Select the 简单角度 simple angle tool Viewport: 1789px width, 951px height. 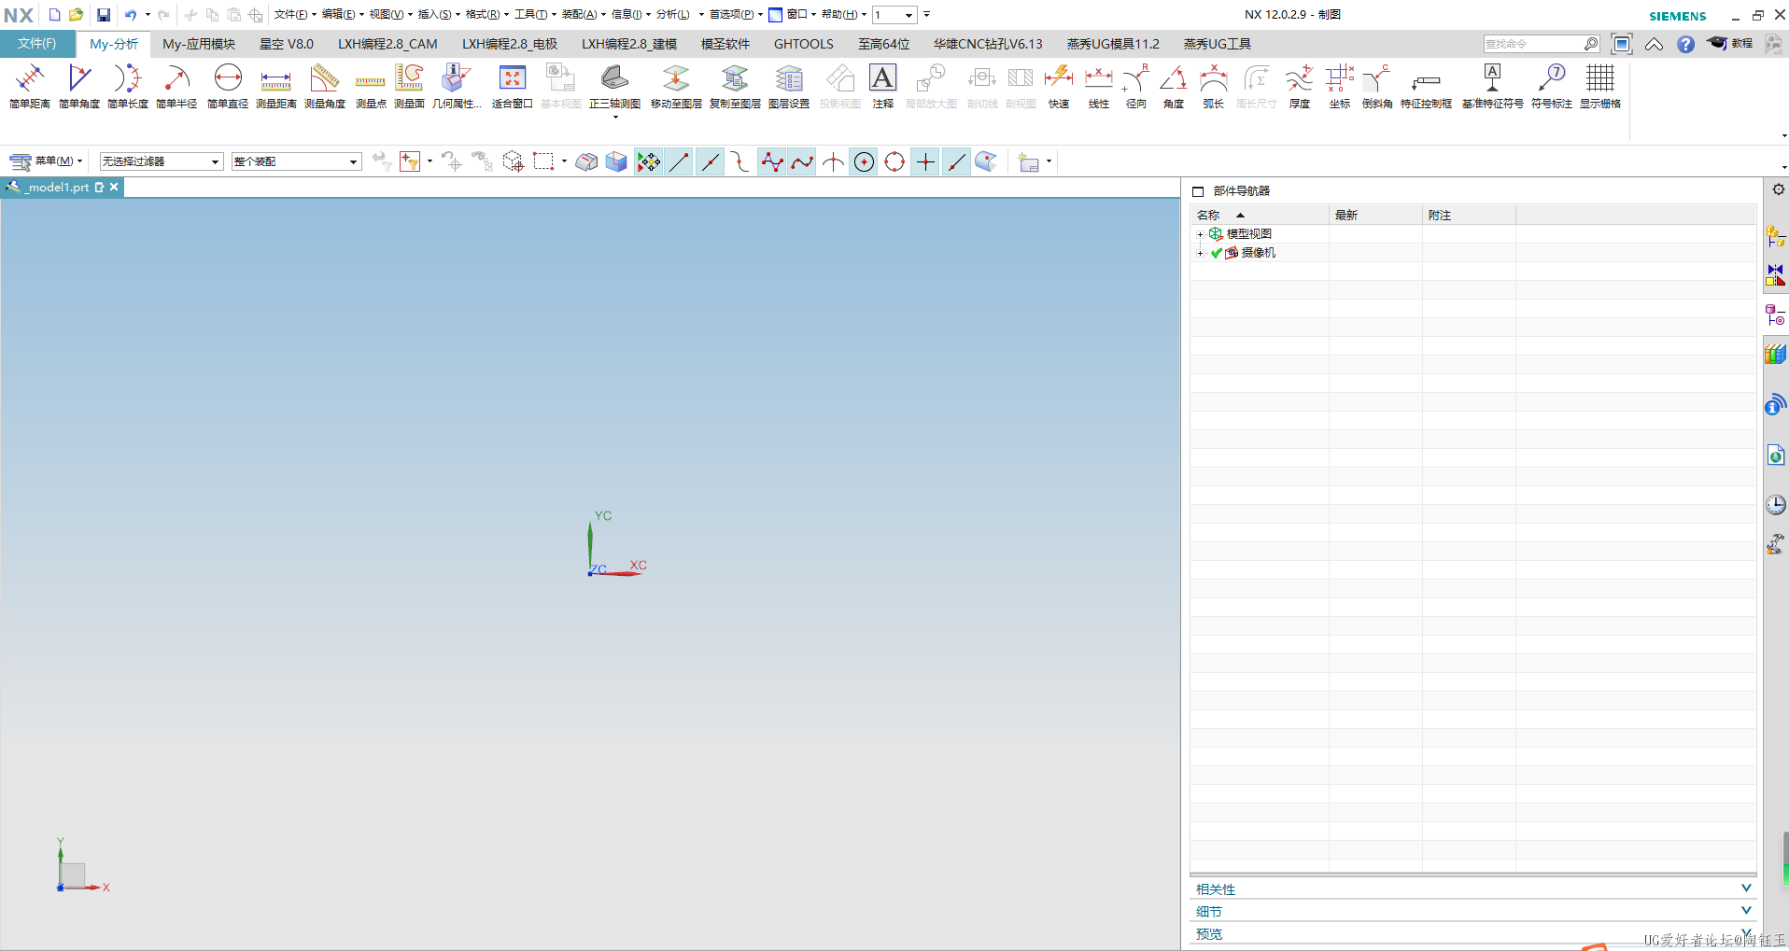[79, 86]
